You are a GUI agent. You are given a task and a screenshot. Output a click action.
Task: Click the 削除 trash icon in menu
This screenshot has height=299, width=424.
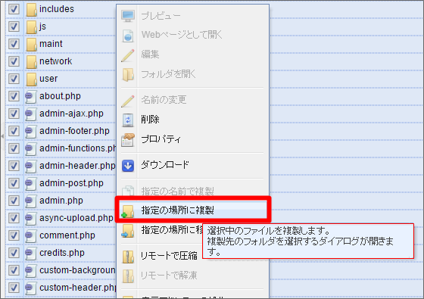[128, 120]
